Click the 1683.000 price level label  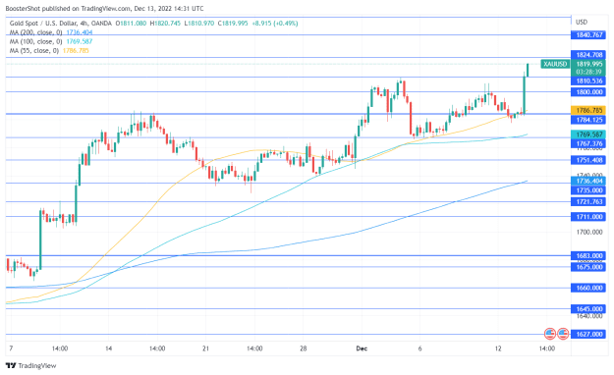point(588,256)
